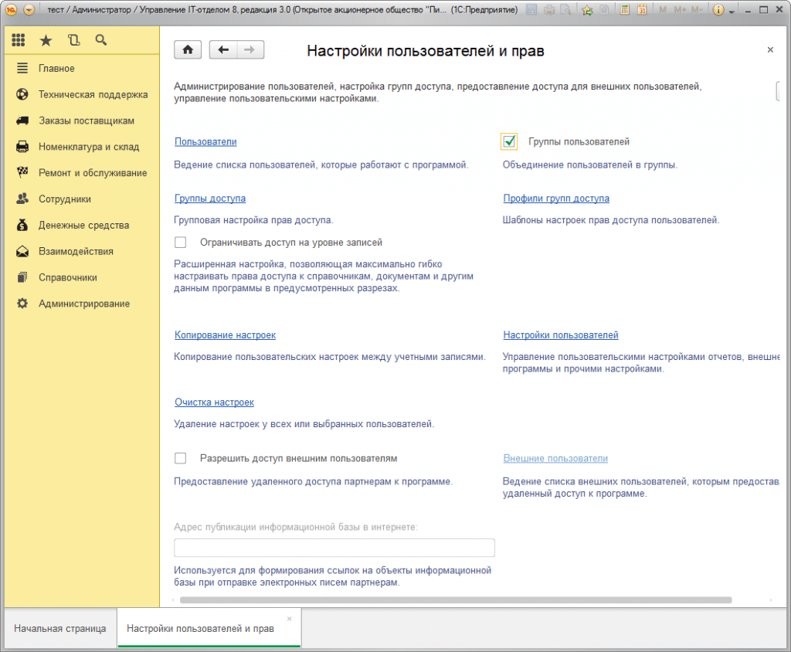
Task: Add to favorites via star icon
Action: (587, 9)
